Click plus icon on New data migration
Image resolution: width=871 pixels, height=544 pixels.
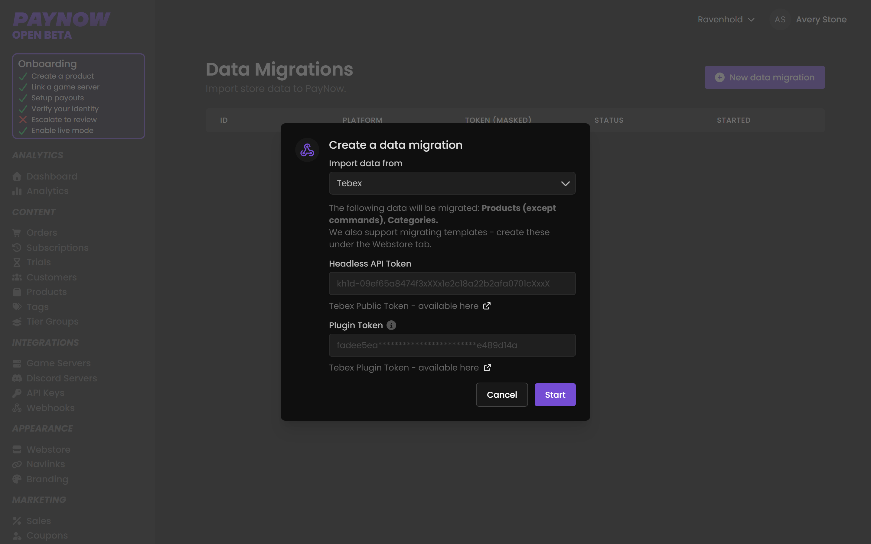(719, 77)
